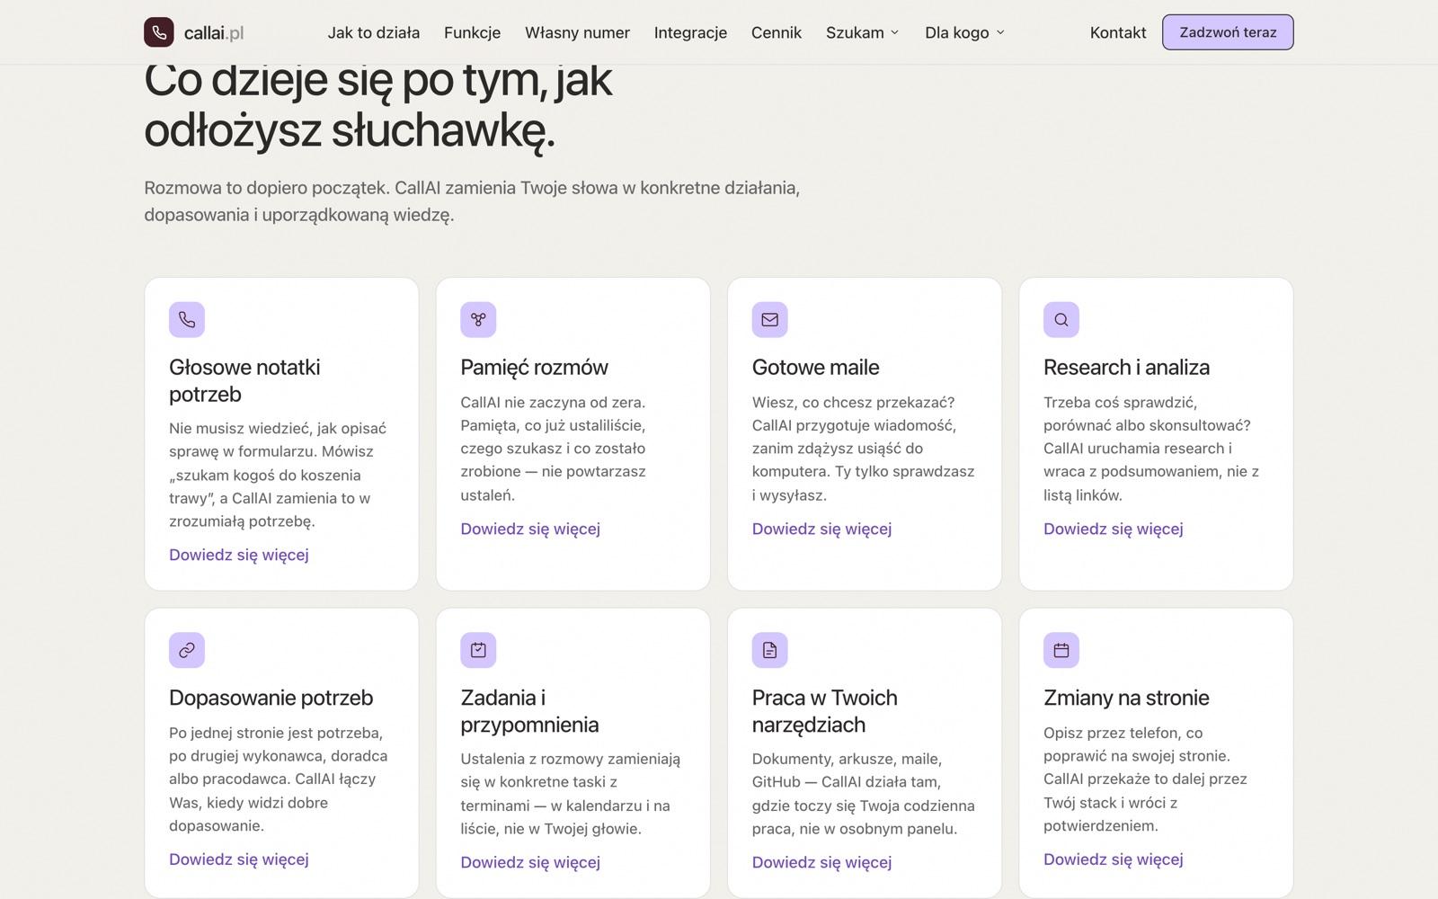The image size is (1438, 899).
Task: Click description 'Wiesz, co chcesz przekazać?'
Action: tap(863, 449)
